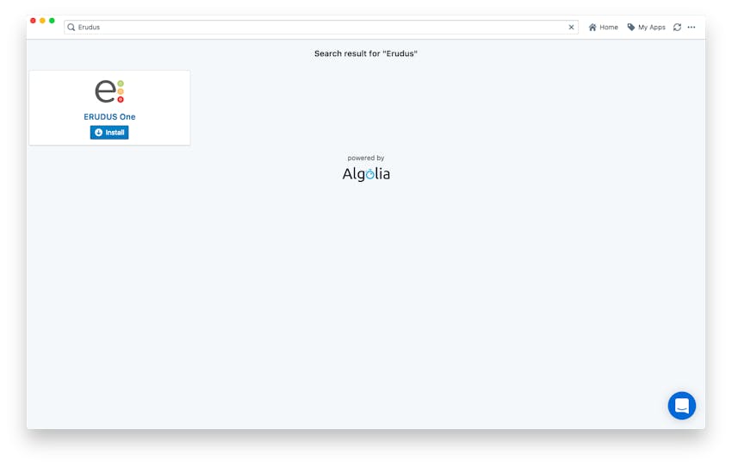This screenshot has height=467, width=732.
Task: Open the ERUDUS One title link
Action: pos(109,117)
